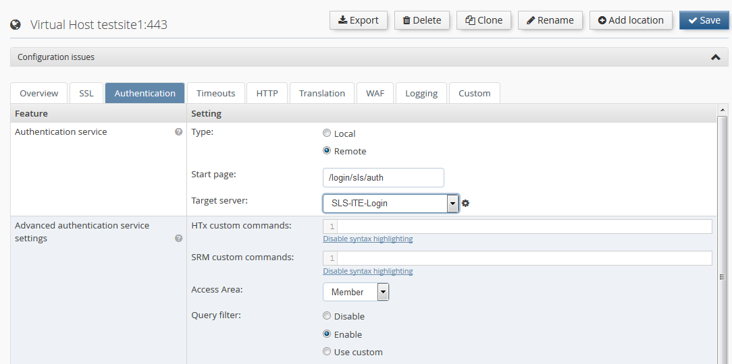Viewport: 732px width, 364px height.
Task: Collapse the Configuration issues panel chevron
Action: click(715, 57)
